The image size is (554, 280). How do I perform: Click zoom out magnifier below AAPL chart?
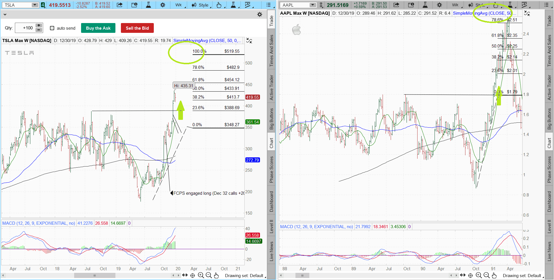pos(486,275)
